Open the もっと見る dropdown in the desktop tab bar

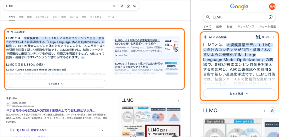tap(97, 17)
